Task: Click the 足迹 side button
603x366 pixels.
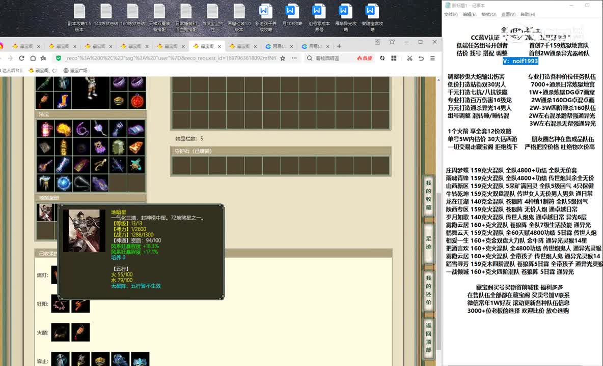Action: coord(428,243)
